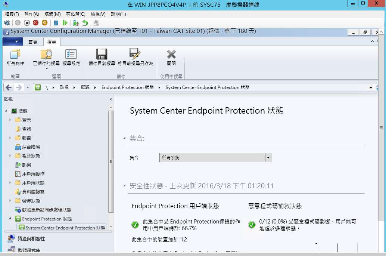Collapse the 集合 section

124,138
